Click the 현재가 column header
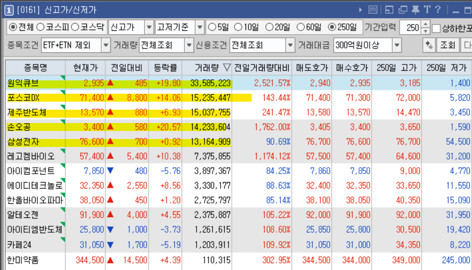The width and height of the screenshot is (472, 270). 85,68
